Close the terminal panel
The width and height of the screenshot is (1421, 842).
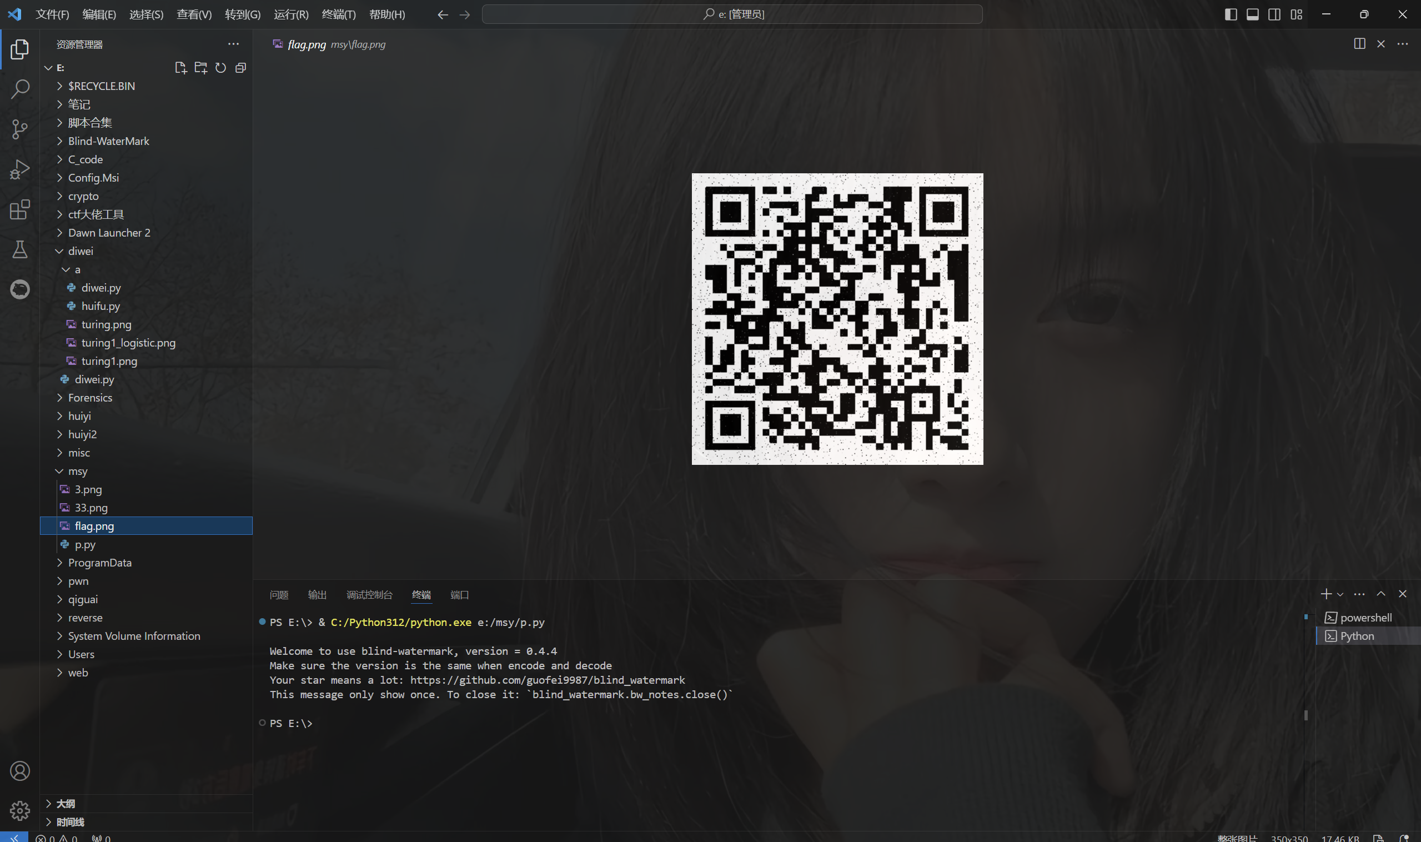click(x=1402, y=594)
